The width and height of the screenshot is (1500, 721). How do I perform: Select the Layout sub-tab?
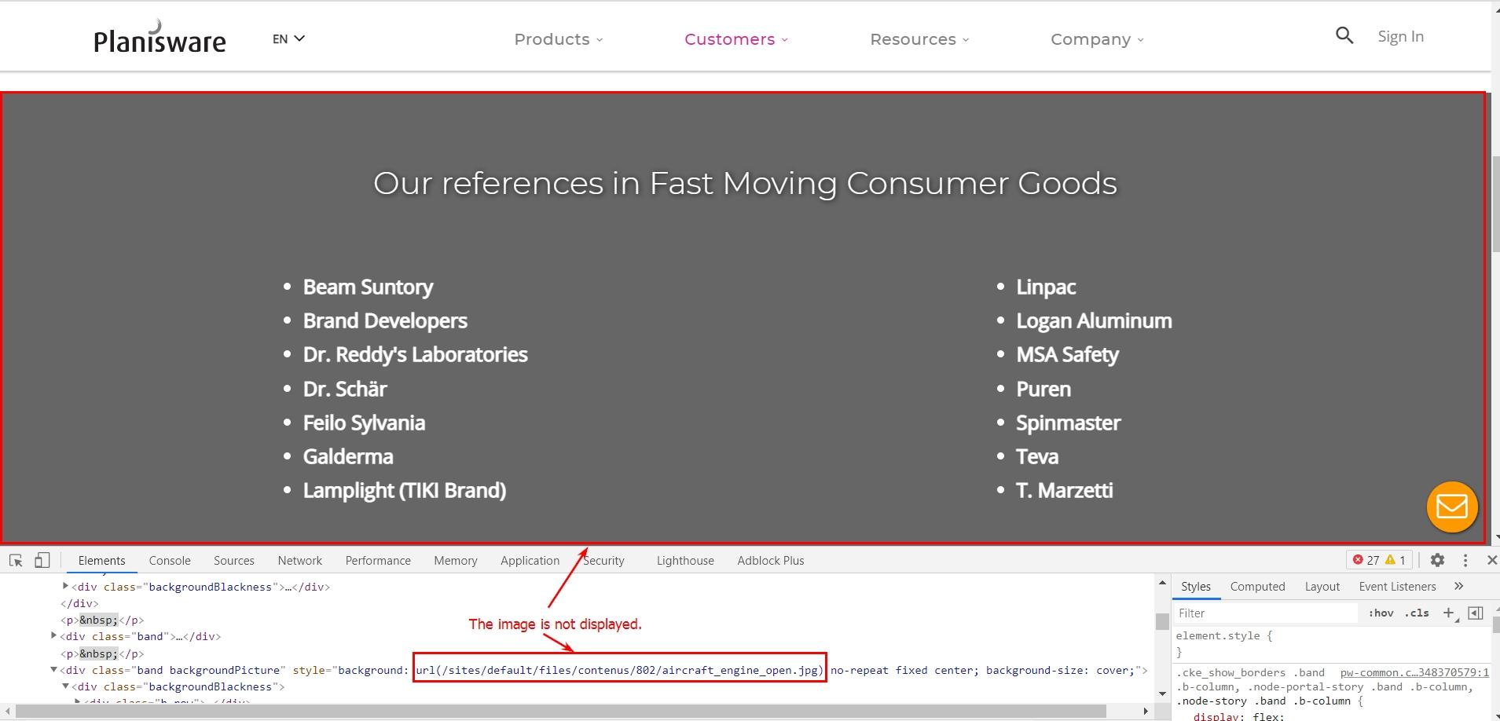(x=1322, y=586)
